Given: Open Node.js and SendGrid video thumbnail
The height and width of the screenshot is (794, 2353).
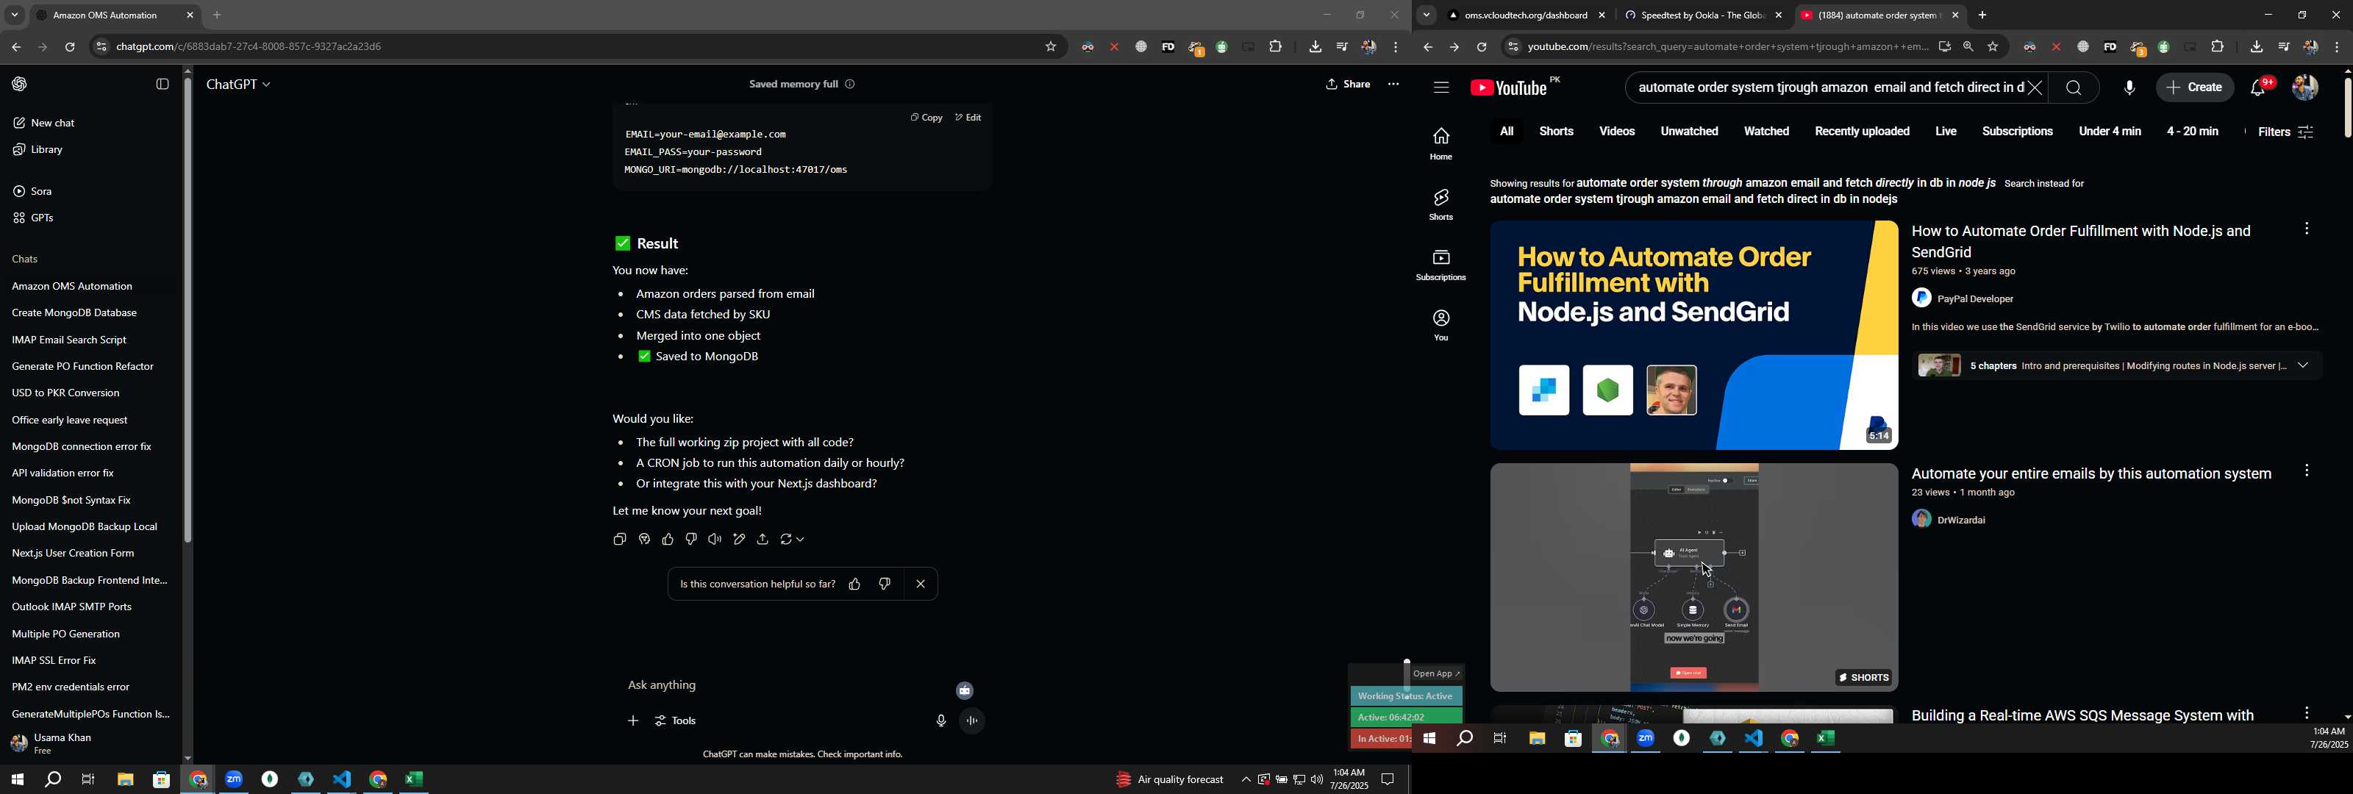Looking at the screenshot, I should (1693, 335).
